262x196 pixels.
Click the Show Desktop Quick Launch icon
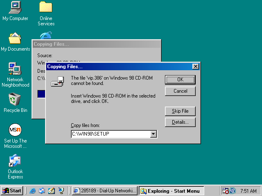click(x=52, y=191)
